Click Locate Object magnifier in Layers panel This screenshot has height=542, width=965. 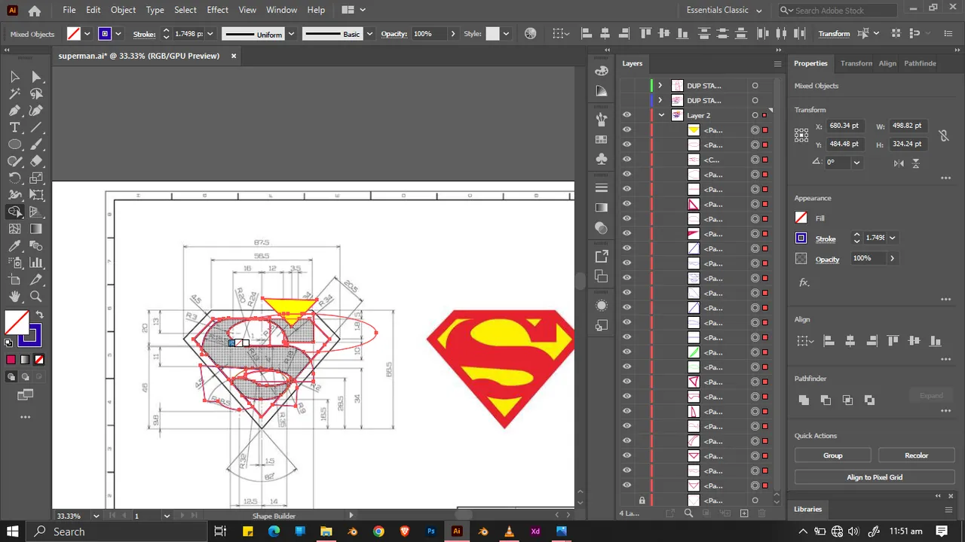click(688, 513)
